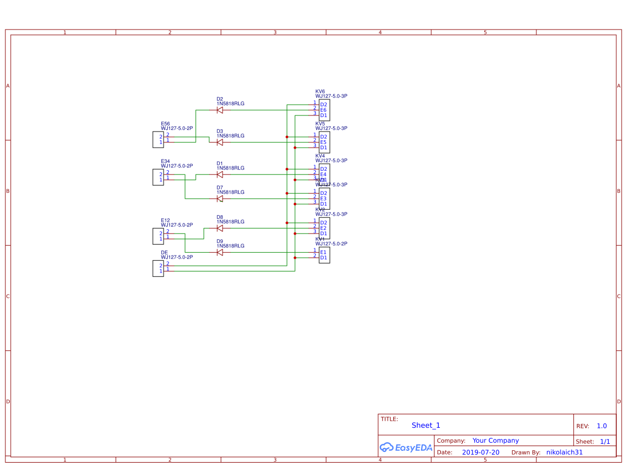This screenshot has width=627, height=468.
Task: Click the KV5 terminal block body
Action: coord(324,142)
